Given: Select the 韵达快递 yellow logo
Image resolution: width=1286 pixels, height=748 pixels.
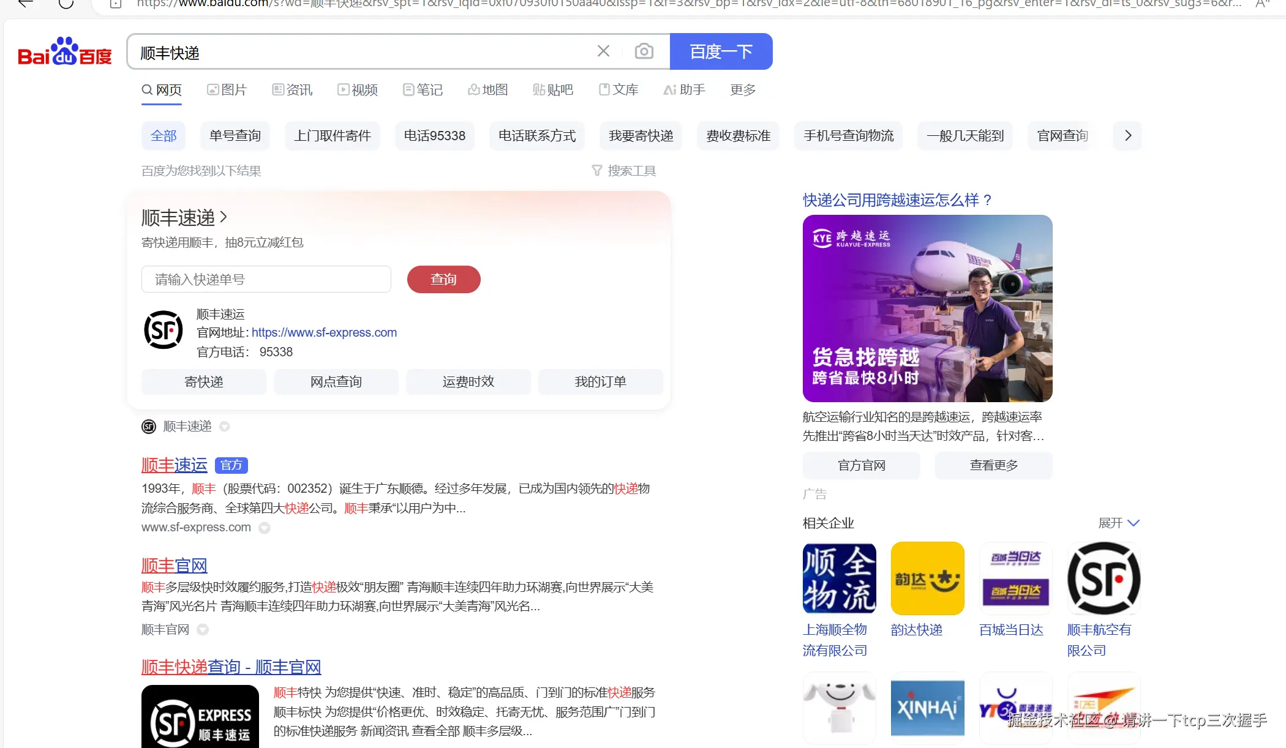Looking at the screenshot, I should [x=927, y=578].
